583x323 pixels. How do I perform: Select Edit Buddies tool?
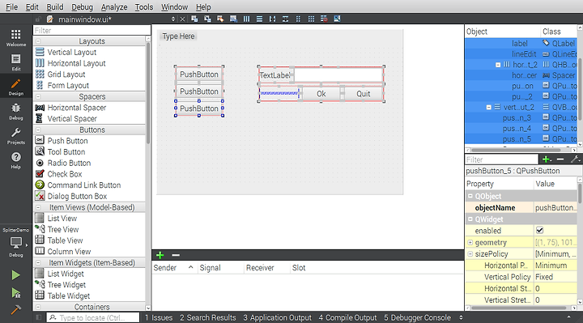click(x=220, y=19)
